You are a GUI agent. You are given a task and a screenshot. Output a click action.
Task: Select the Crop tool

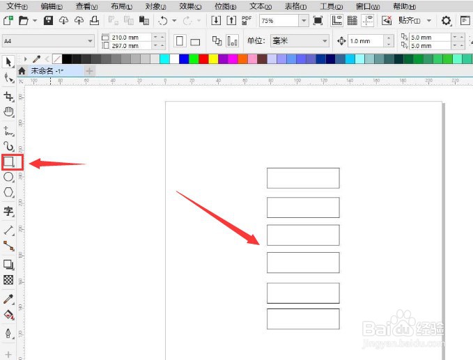click(x=8, y=96)
